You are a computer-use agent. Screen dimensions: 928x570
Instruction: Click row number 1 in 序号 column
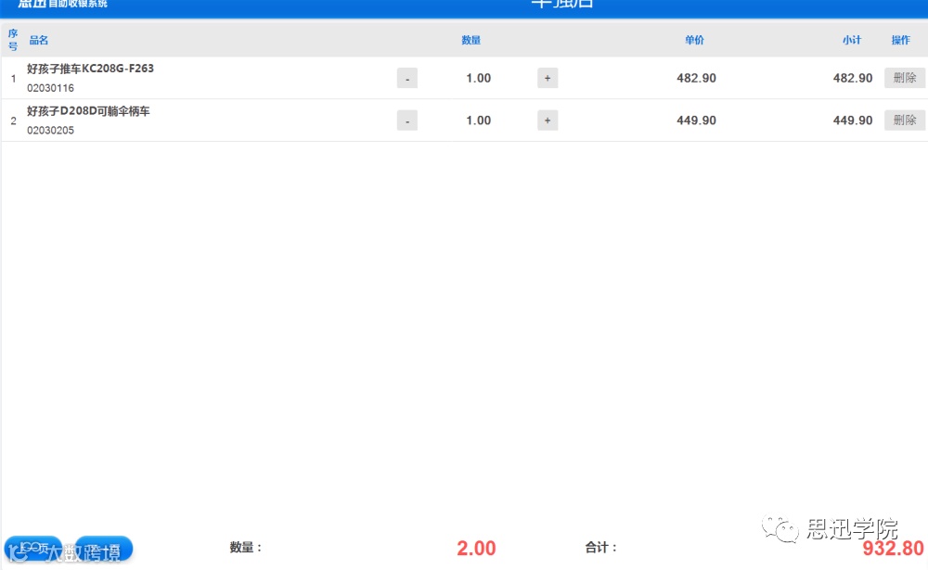14,79
